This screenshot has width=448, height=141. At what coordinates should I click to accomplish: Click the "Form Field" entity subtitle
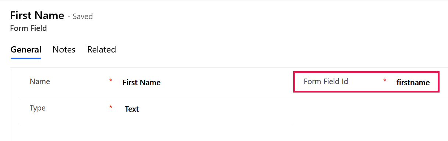pos(28,28)
